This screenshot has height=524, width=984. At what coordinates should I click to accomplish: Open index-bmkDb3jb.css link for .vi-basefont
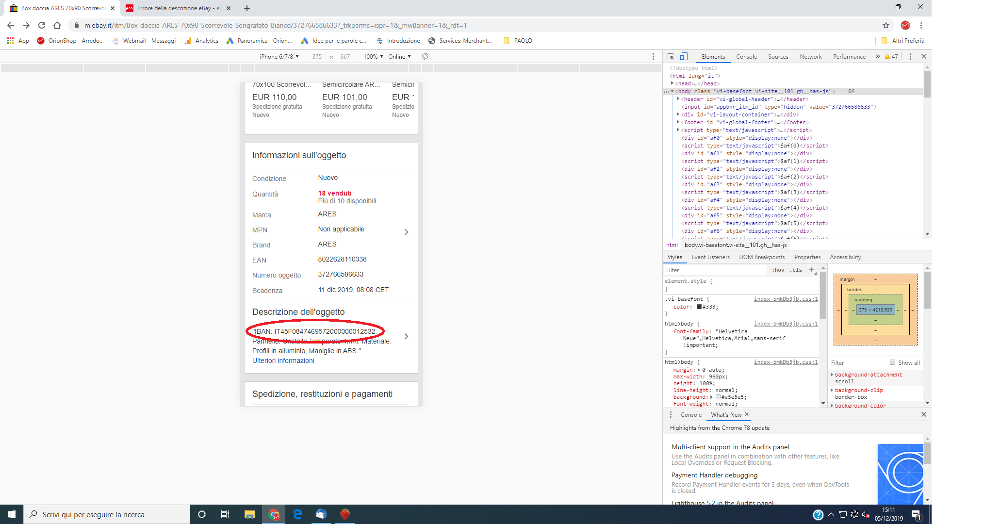pyautogui.click(x=786, y=299)
